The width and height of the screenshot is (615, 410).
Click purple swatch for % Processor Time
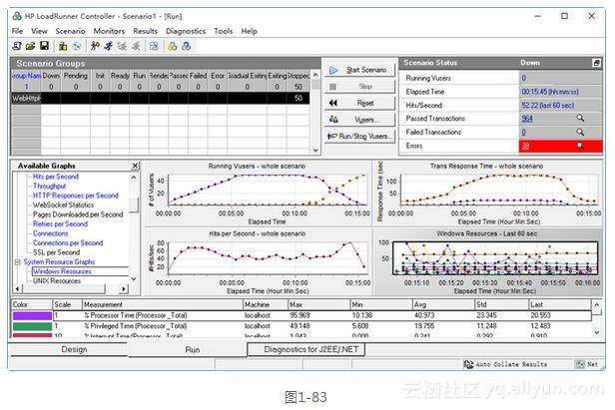32,315
